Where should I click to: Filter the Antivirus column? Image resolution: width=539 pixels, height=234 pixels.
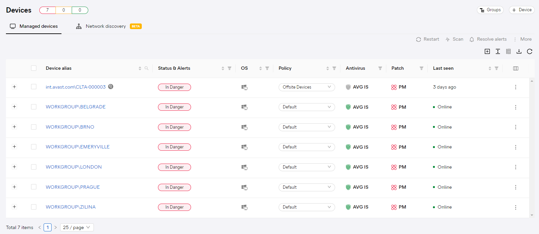pos(380,68)
